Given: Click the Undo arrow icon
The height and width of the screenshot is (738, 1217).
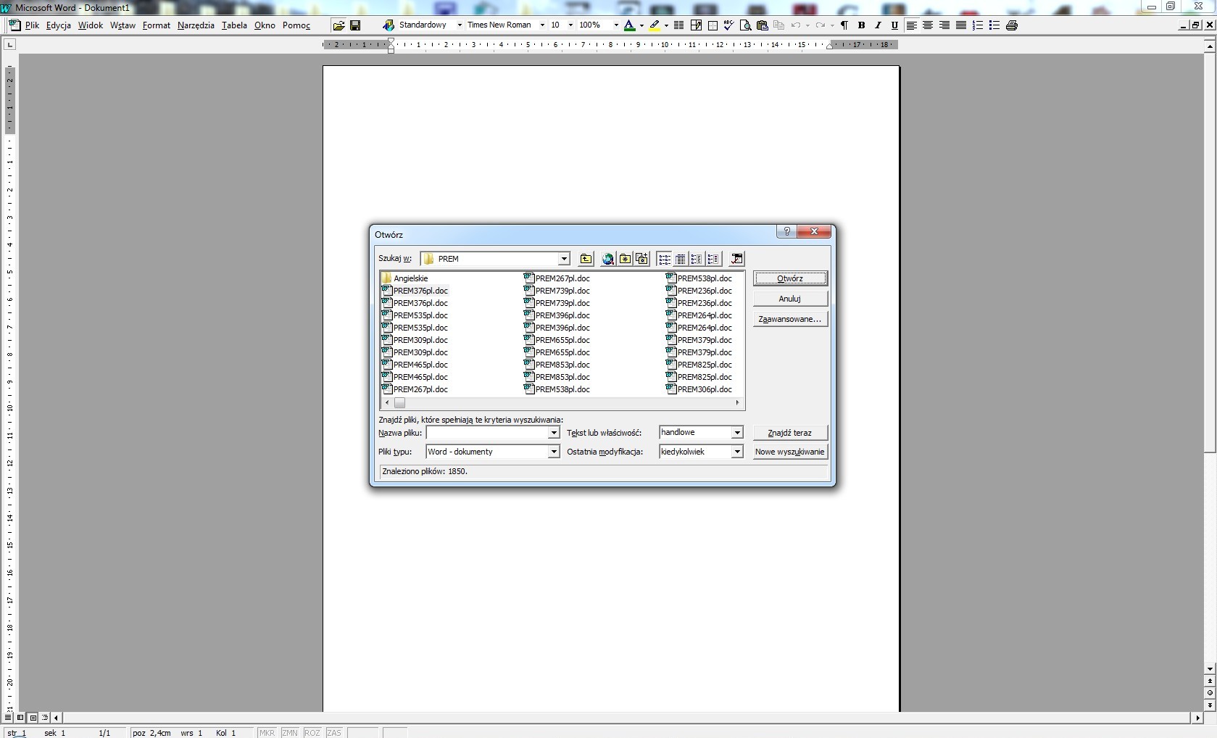Looking at the screenshot, I should [796, 25].
